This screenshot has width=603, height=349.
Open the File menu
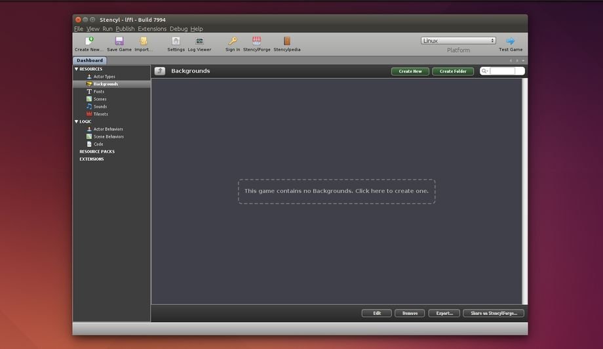tap(78, 29)
